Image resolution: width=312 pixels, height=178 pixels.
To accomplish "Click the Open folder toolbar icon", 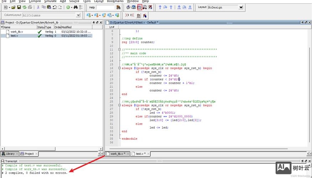I will click(x=13, y=7).
